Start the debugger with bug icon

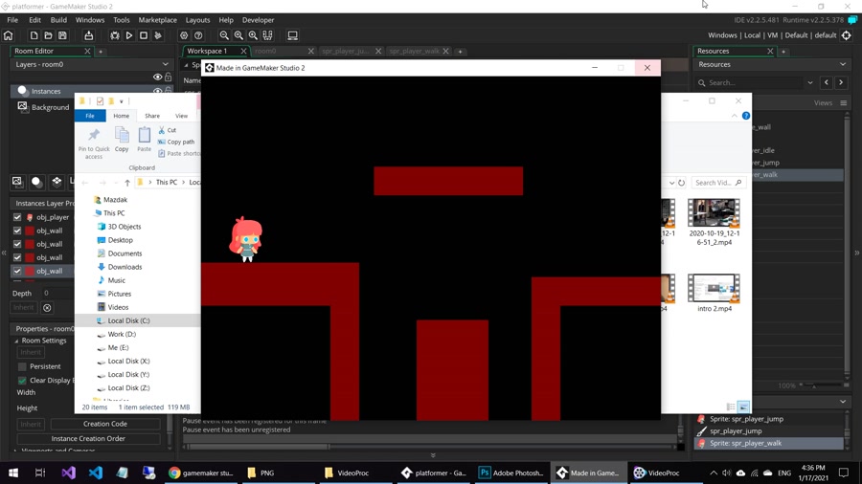click(114, 35)
